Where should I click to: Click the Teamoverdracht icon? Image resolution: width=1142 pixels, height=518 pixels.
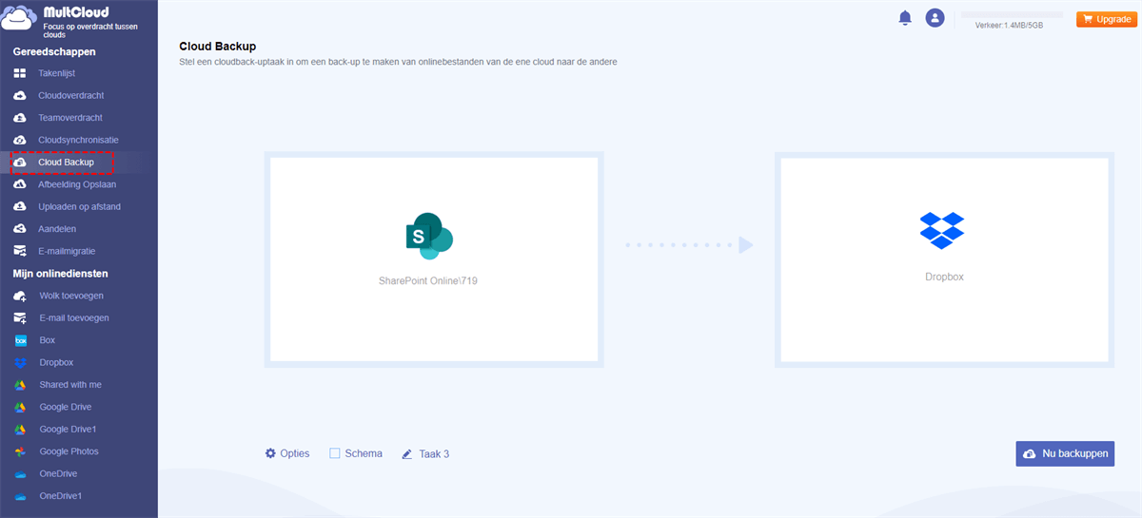(20, 118)
